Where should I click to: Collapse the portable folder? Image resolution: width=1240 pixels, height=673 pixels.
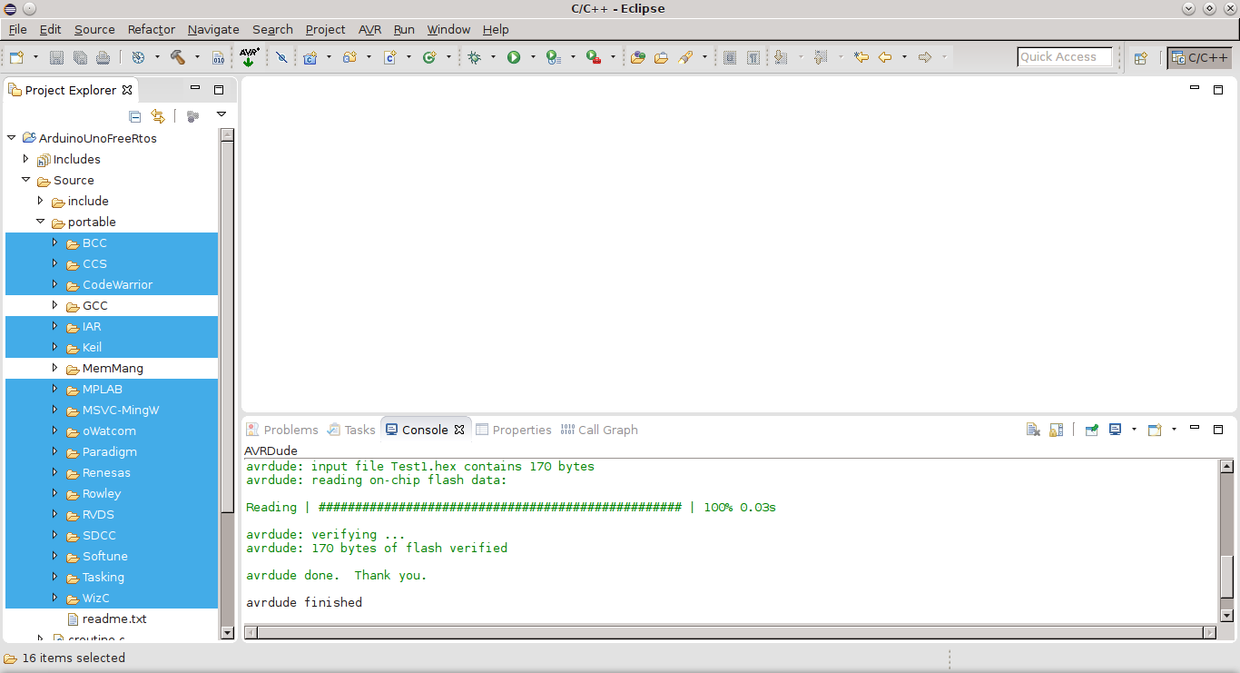[x=41, y=222]
